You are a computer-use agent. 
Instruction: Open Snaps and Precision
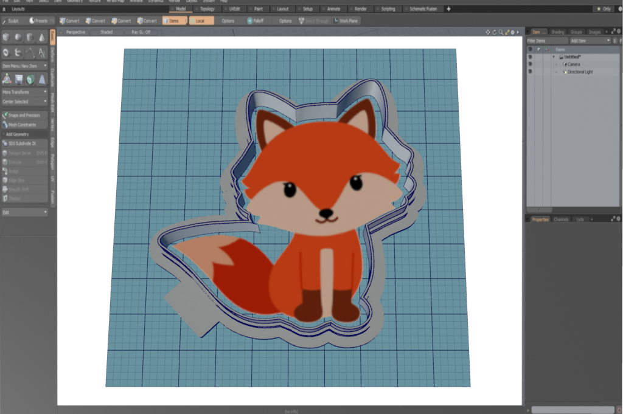click(24, 115)
